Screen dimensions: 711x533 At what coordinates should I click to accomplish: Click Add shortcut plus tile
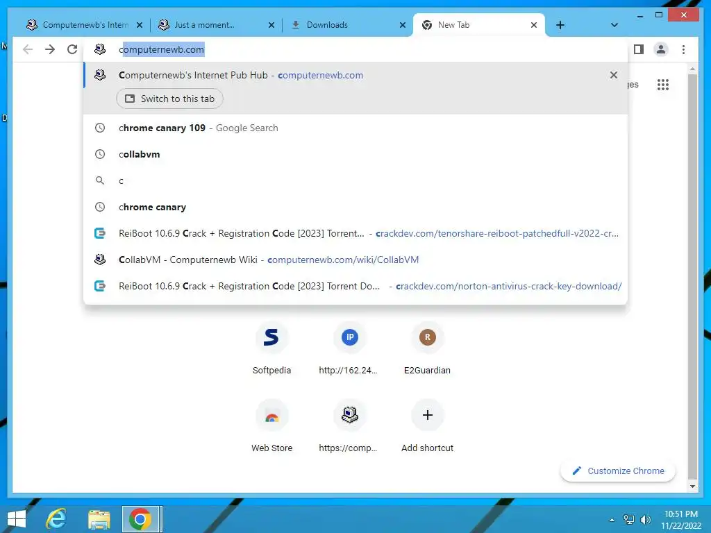(427, 427)
